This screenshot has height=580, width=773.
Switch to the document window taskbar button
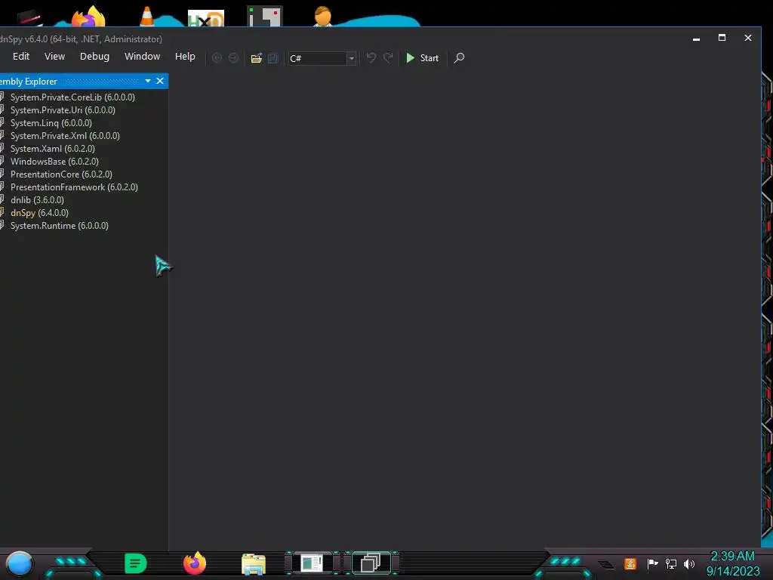(x=312, y=563)
